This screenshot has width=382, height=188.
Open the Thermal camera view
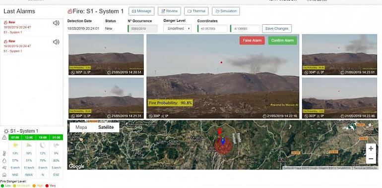196,11
